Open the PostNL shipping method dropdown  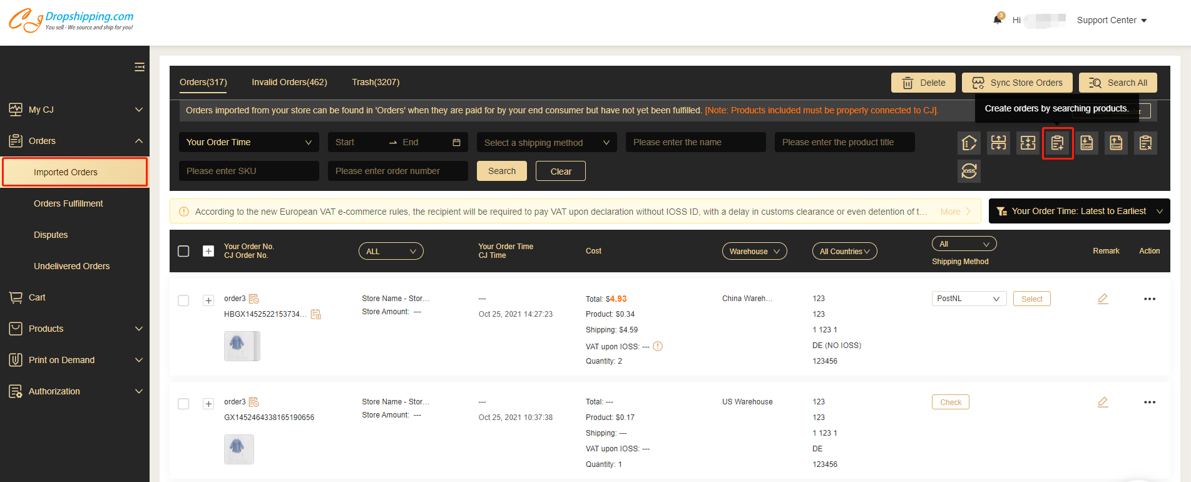[x=968, y=299]
